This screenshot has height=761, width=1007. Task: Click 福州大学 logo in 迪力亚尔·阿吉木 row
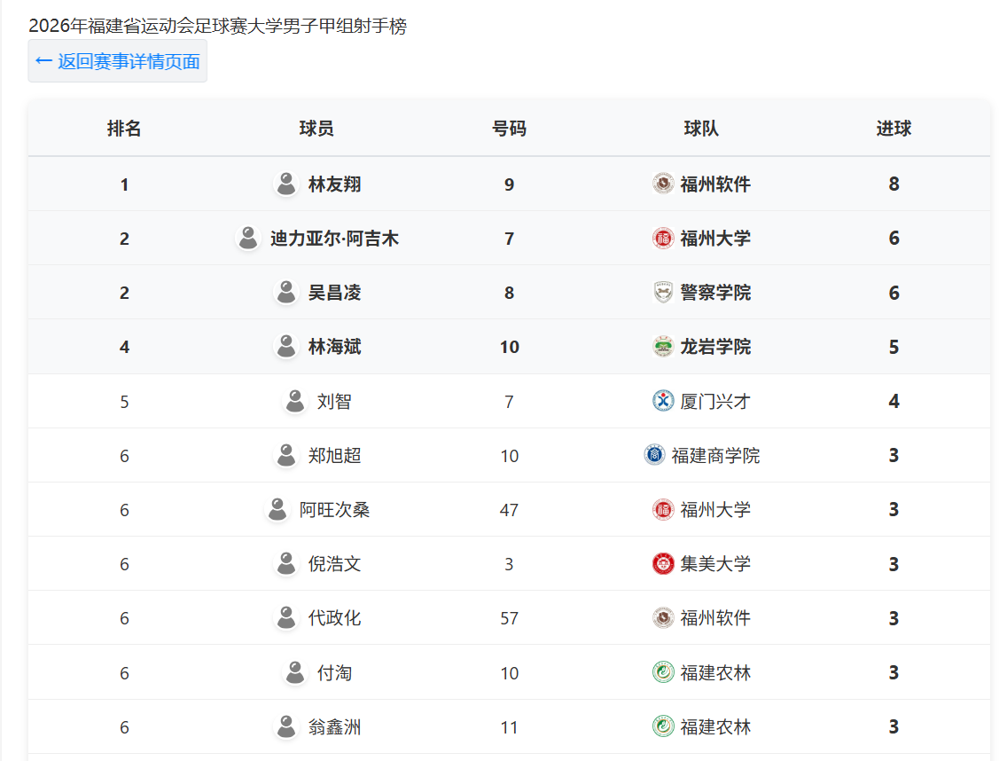[663, 238]
